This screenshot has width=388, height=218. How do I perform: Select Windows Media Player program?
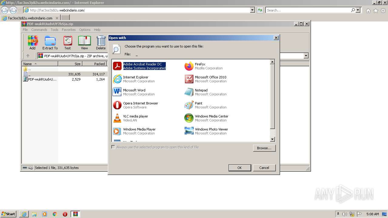click(x=134, y=131)
